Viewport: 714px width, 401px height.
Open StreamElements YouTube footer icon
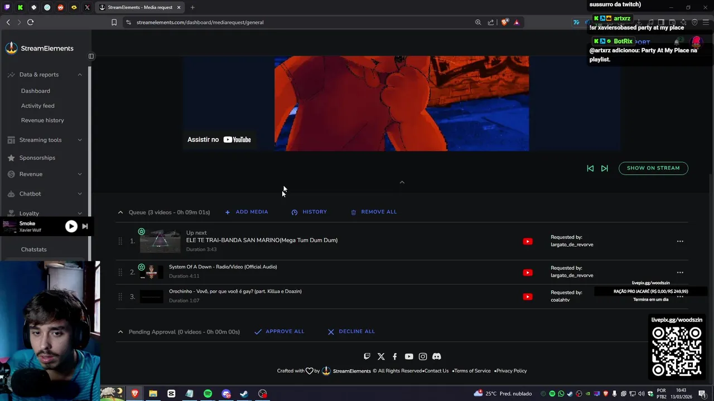pyautogui.click(x=409, y=356)
